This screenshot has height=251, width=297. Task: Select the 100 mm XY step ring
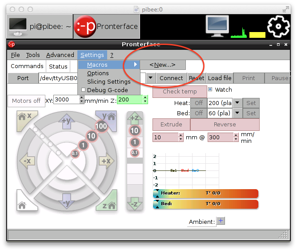pyautogui.click(x=101, y=126)
